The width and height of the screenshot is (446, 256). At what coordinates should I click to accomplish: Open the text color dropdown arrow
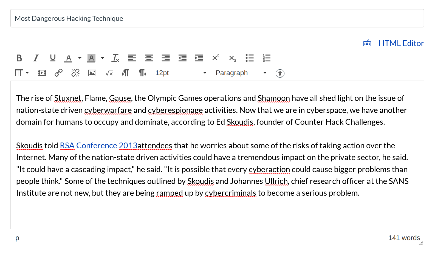80,58
